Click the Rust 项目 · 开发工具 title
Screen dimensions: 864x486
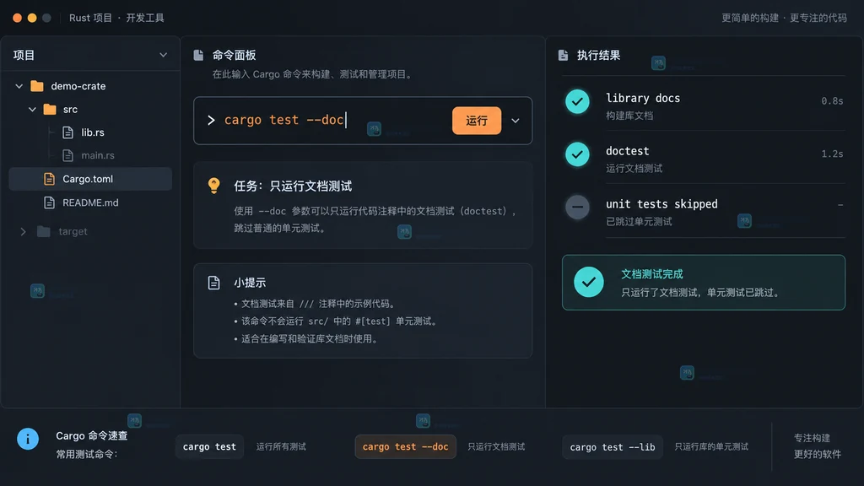point(116,18)
